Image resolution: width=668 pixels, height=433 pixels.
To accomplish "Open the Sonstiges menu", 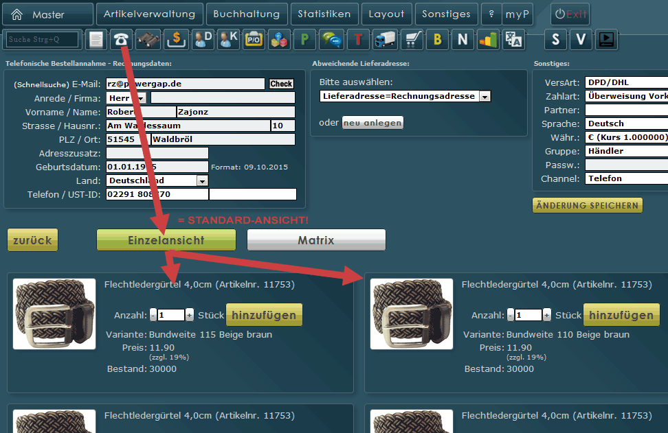I will (447, 14).
